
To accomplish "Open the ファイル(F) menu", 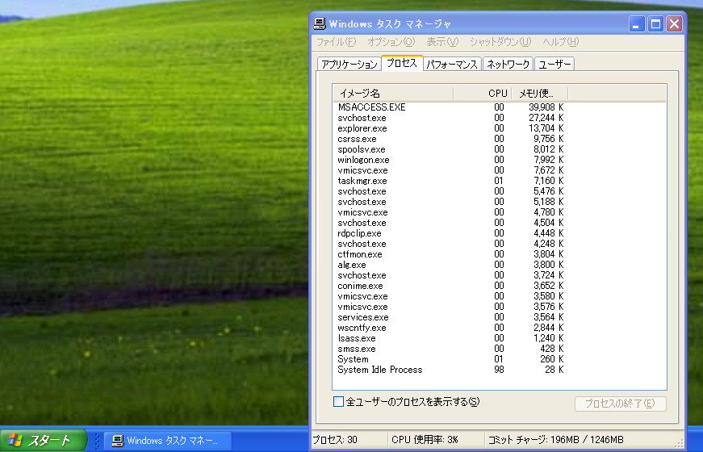I will coord(336,42).
